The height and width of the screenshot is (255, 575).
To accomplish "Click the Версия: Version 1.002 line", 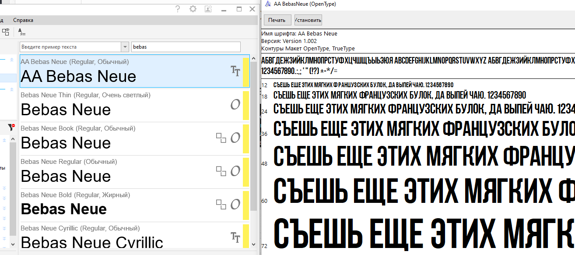I will coord(289,41).
